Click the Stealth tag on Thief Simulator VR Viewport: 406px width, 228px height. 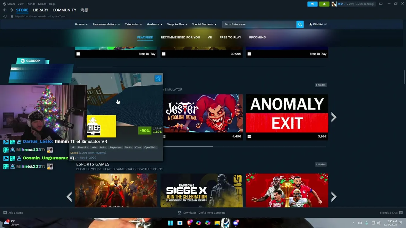point(128,147)
